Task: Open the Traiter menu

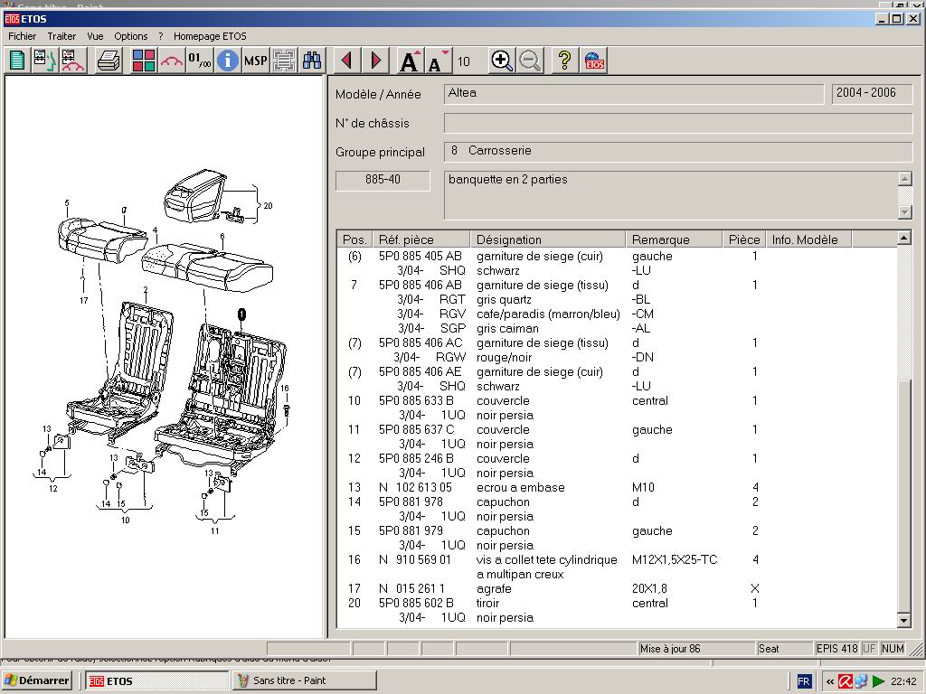Action: [61, 36]
